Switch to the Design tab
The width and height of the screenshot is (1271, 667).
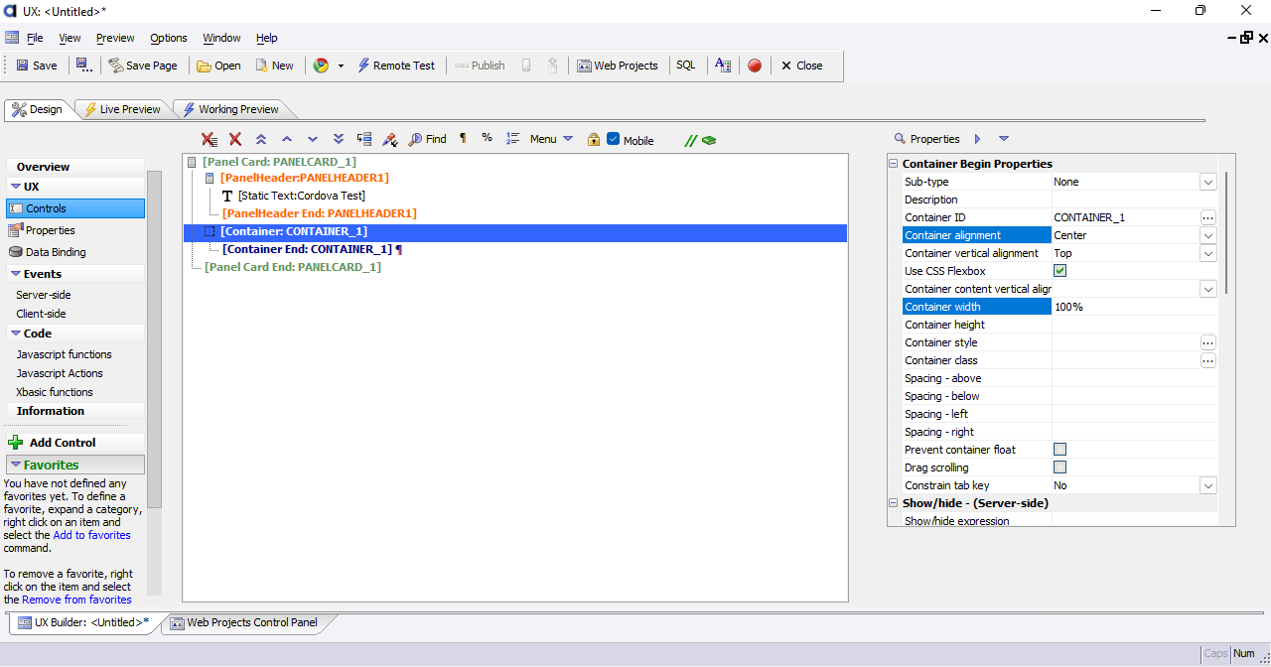(x=37, y=109)
